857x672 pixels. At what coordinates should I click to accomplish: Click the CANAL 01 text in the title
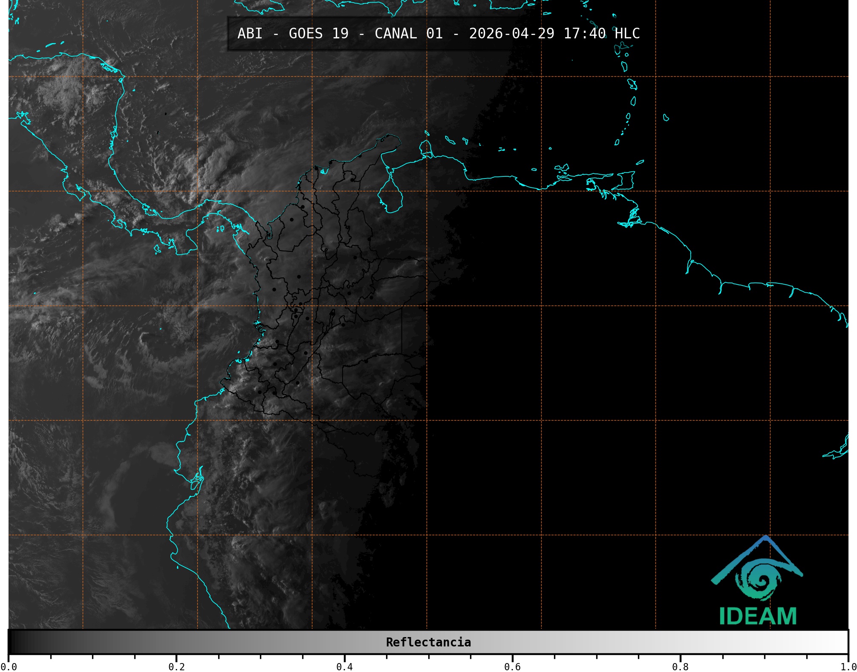click(408, 34)
